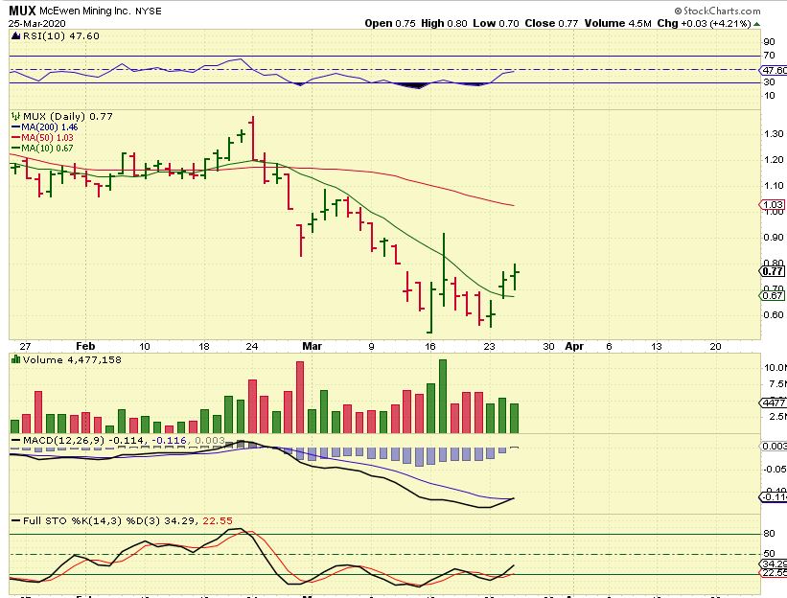Click the -0.05 label on MACD axis
The height and width of the screenshot is (598, 787).
[775, 470]
